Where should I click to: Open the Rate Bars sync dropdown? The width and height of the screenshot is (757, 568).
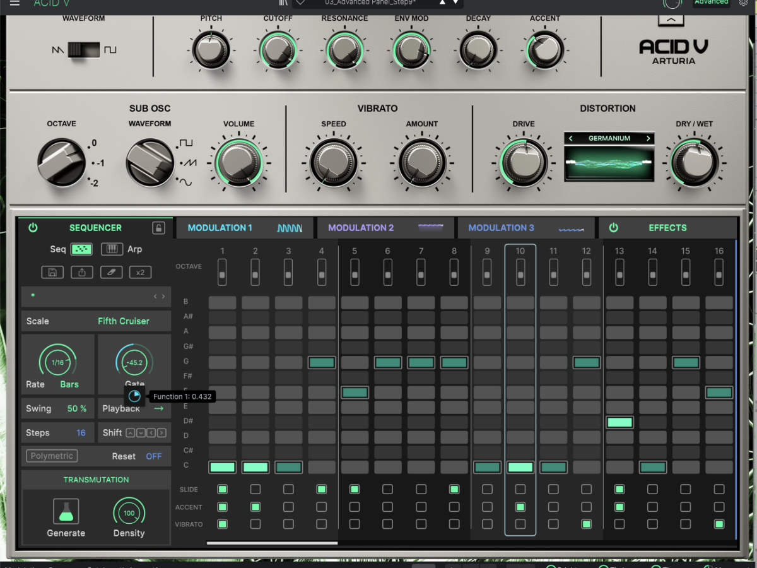click(69, 384)
